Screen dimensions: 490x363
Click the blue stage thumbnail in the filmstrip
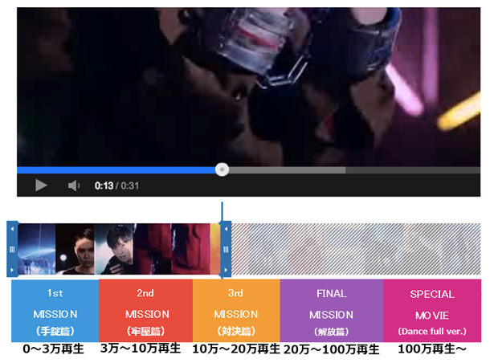coord(37,249)
